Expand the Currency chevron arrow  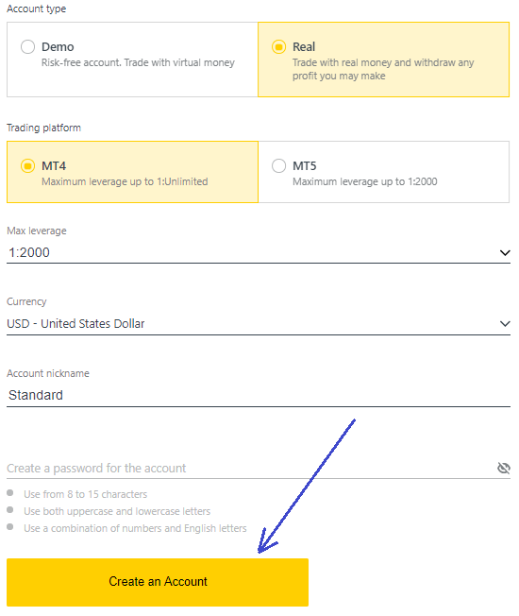tap(505, 324)
